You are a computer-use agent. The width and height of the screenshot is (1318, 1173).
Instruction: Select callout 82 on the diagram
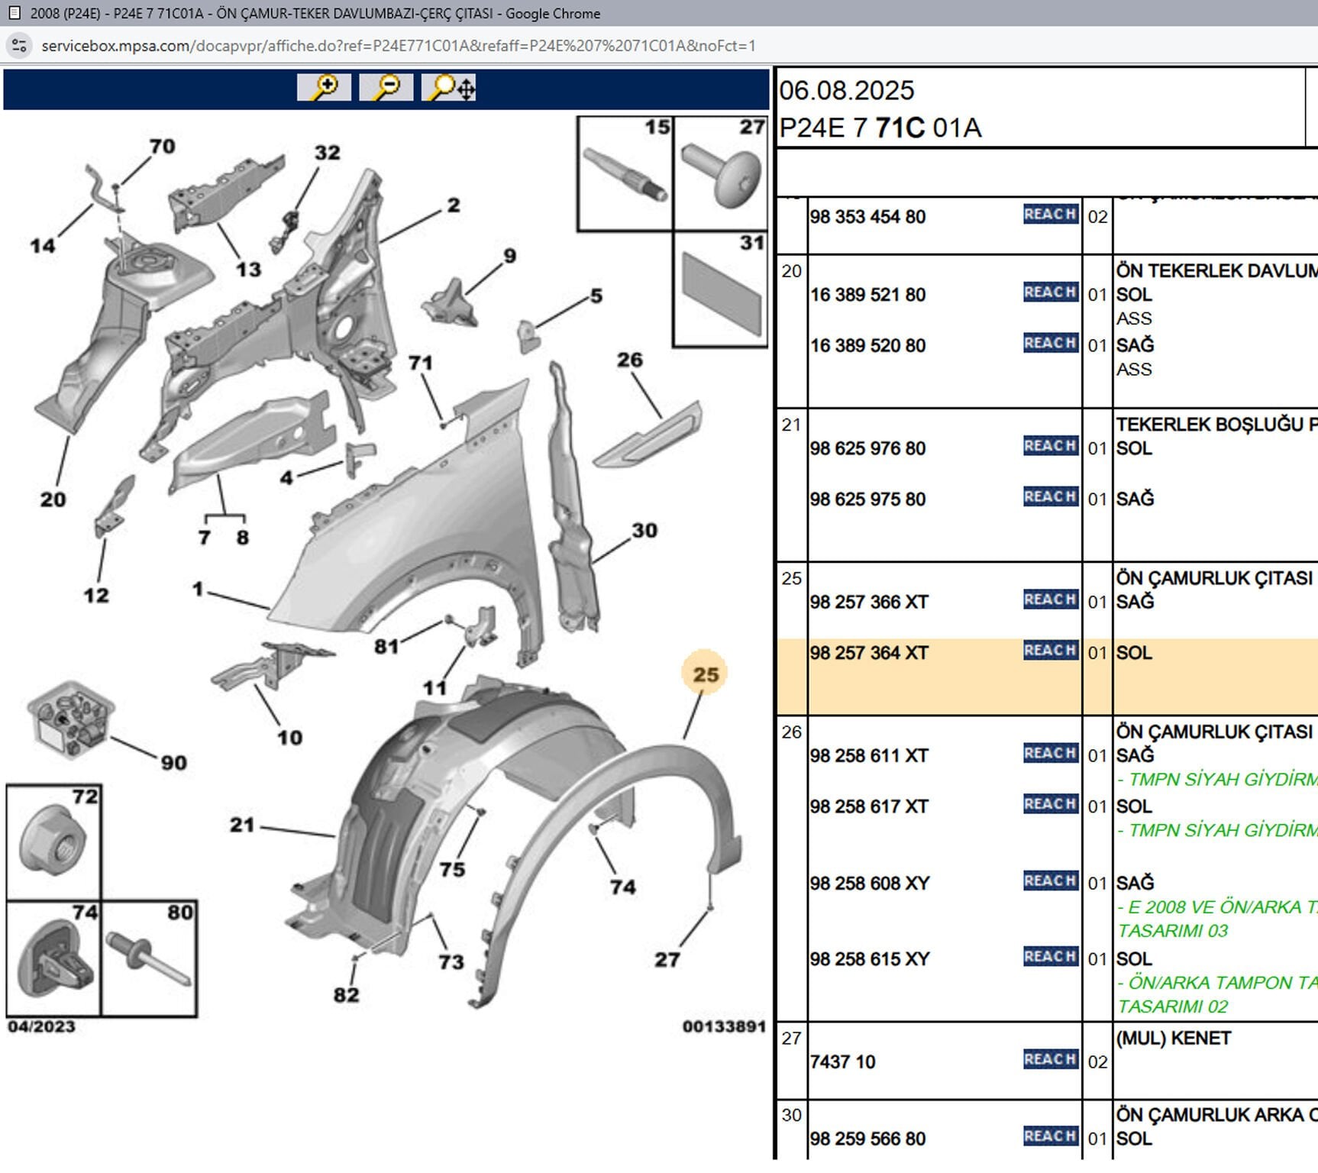point(346,994)
